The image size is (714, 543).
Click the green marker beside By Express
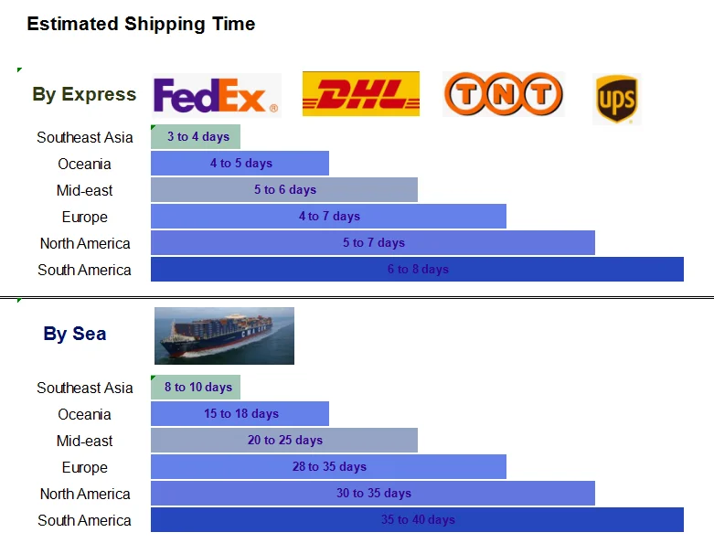19,69
